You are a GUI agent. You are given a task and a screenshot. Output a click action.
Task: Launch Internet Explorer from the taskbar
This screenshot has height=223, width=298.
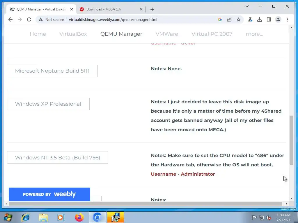[26, 217]
